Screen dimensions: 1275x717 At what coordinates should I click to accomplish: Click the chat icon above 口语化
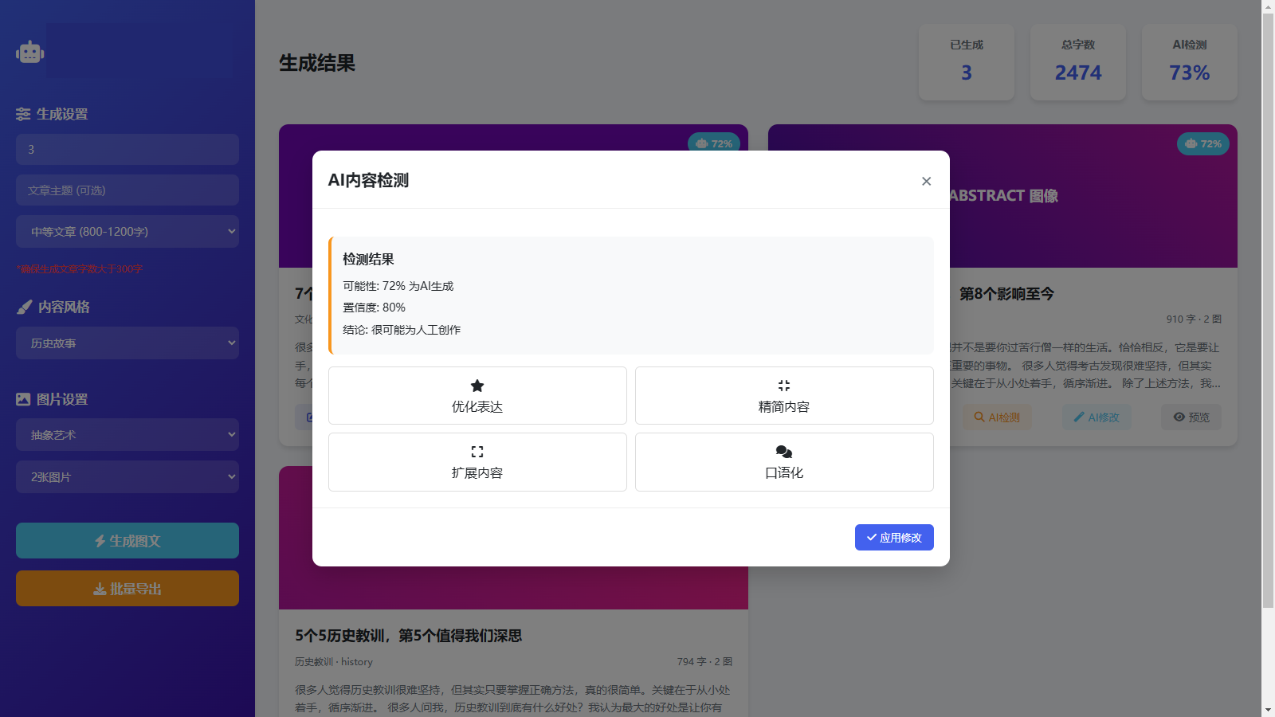point(784,451)
